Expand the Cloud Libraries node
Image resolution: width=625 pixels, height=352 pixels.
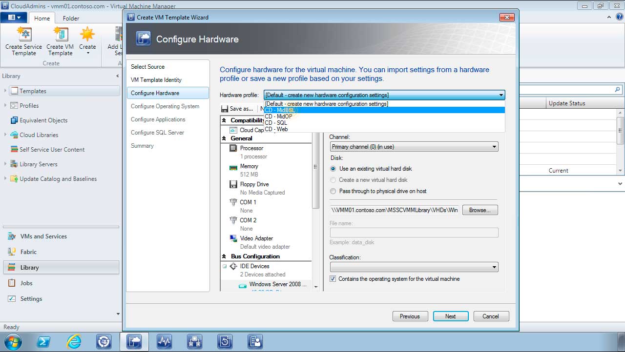click(5, 135)
